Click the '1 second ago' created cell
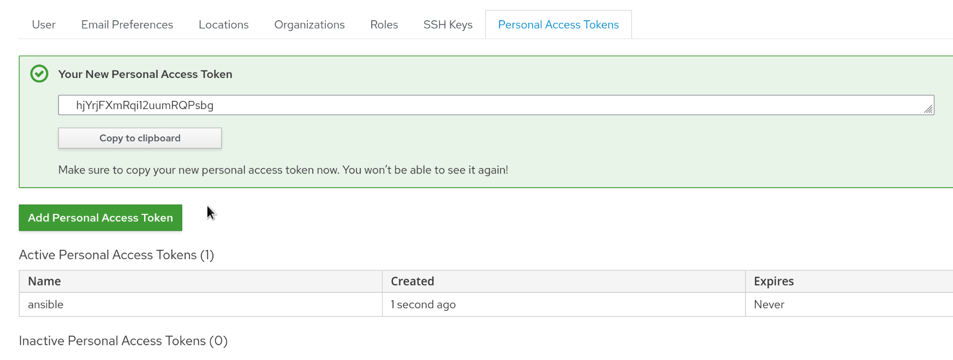Image resolution: width=953 pixels, height=360 pixels. (x=564, y=304)
